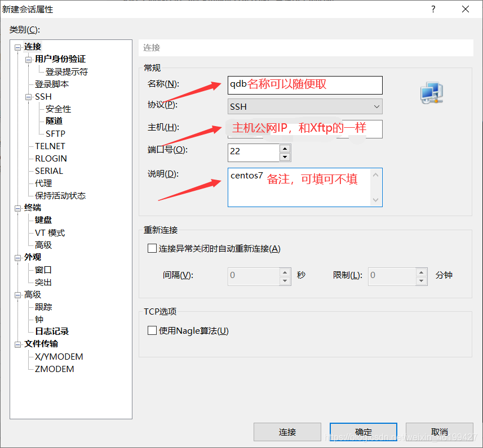Collapse the 终端 tree node
Image resolution: width=483 pixels, height=448 pixels.
pyautogui.click(x=17, y=208)
